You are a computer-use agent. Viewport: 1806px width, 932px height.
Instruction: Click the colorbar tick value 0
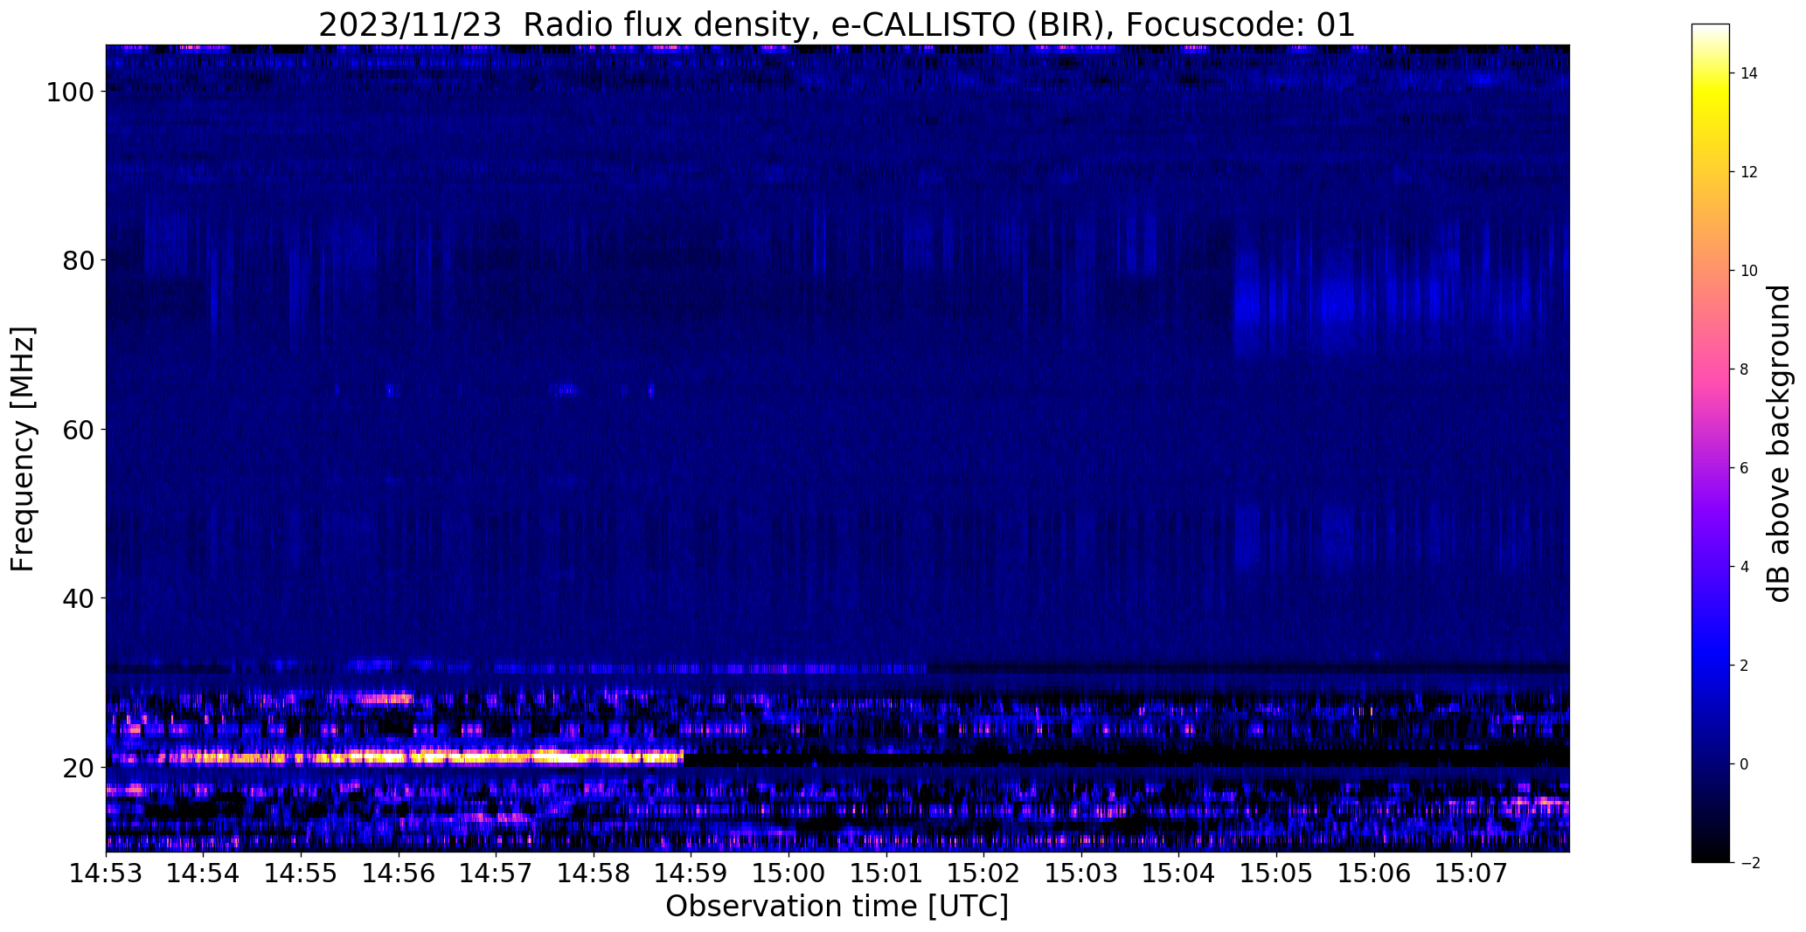coord(1745,764)
